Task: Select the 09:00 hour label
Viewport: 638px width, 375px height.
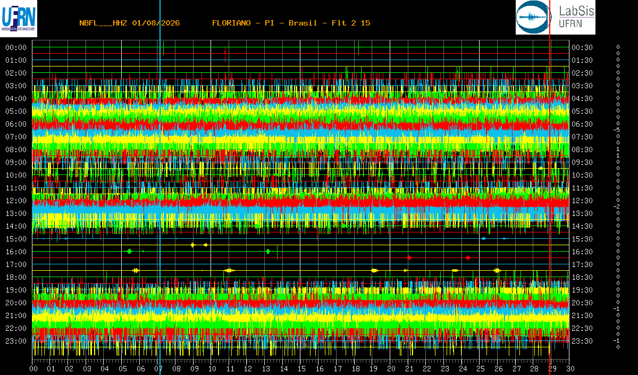Action: point(16,162)
